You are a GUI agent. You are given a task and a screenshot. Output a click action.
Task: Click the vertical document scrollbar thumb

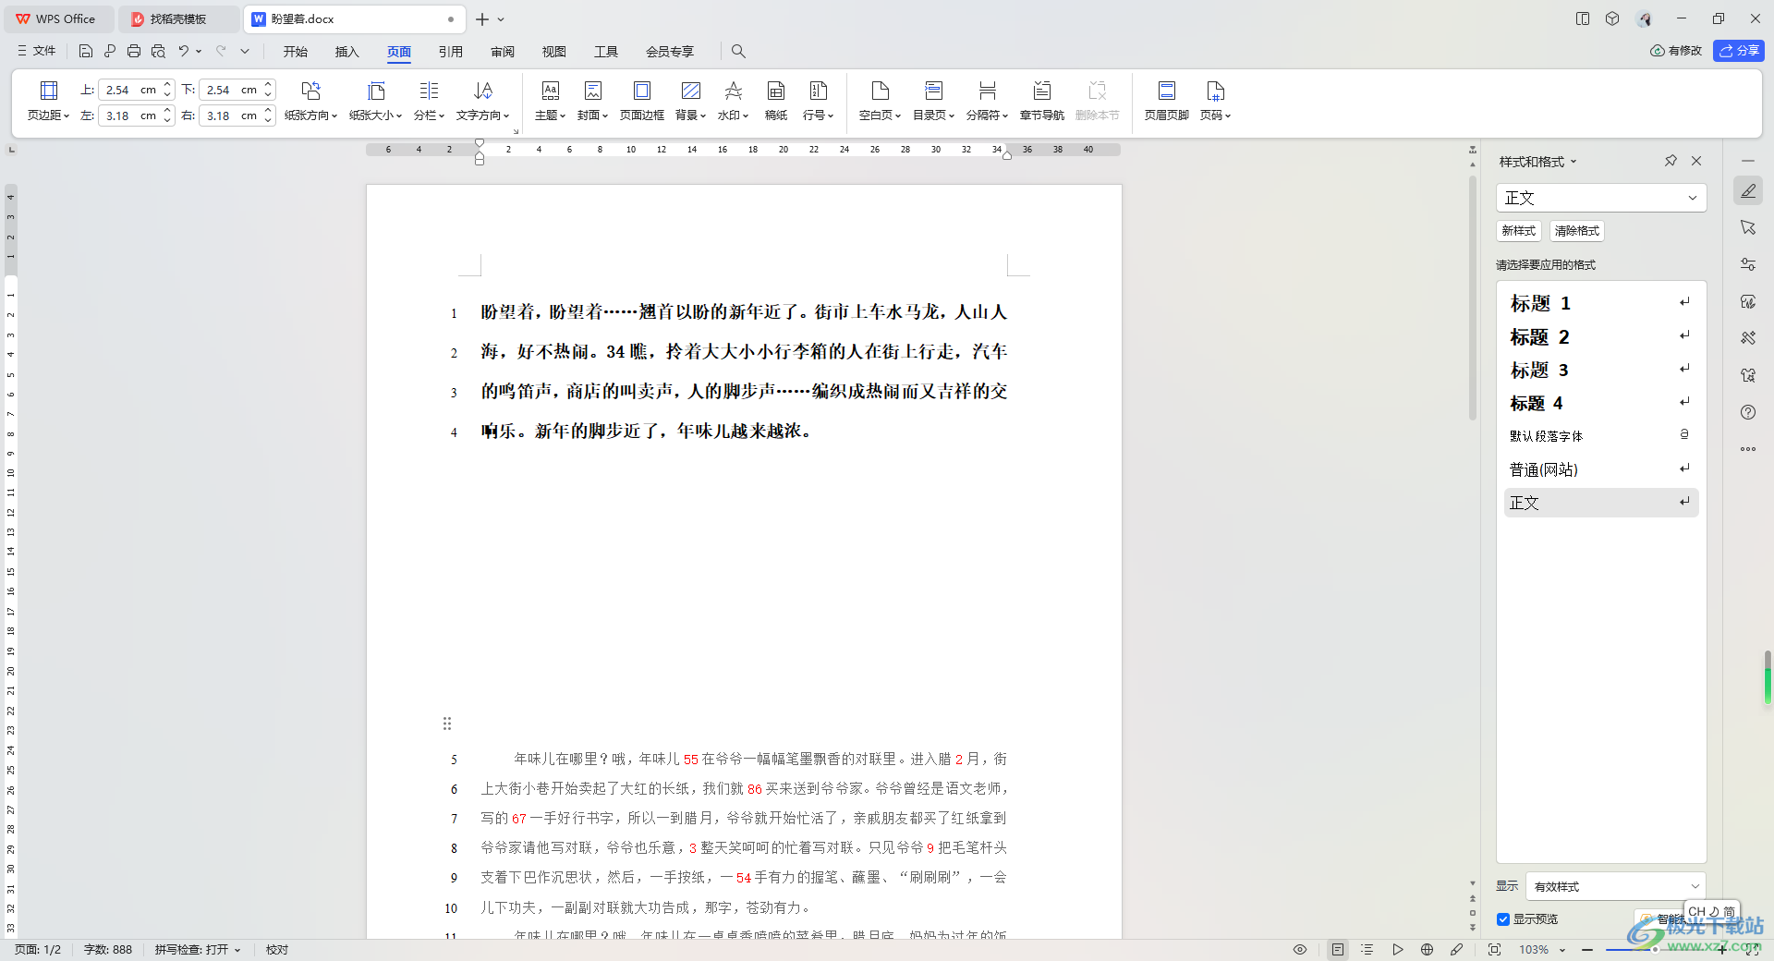click(1473, 298)
